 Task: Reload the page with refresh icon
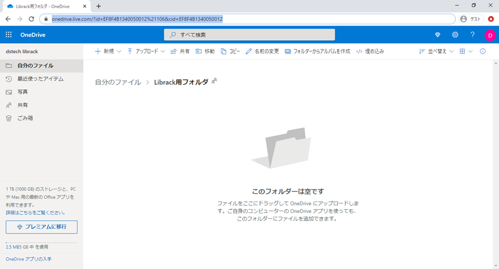tap(31, 19)
